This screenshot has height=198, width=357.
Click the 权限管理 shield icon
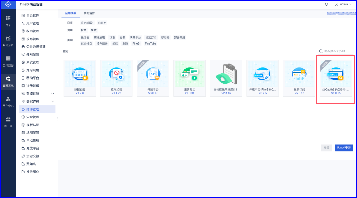23,31
